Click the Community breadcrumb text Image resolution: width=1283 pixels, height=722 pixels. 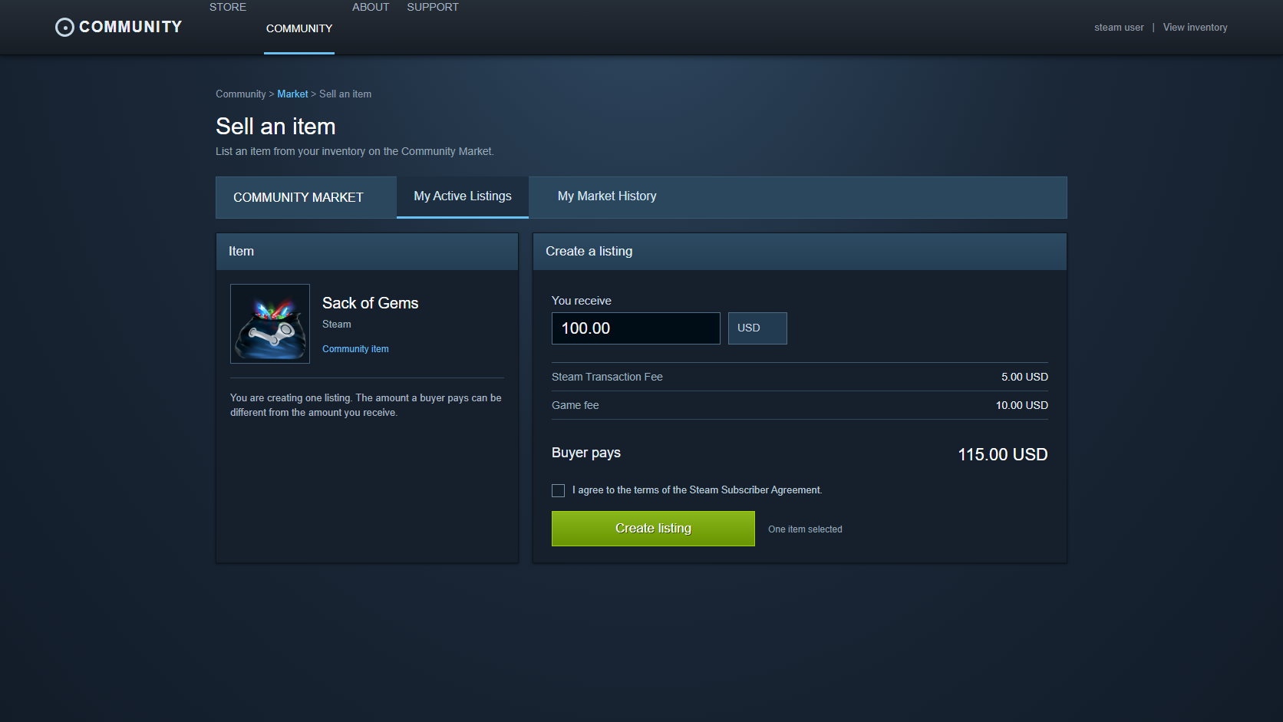coord(240,94)
